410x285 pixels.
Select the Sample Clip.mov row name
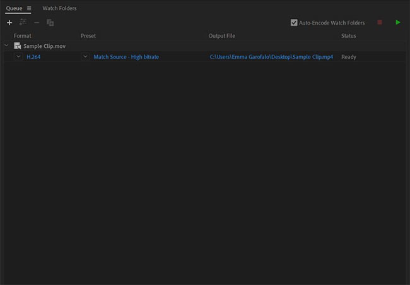[x=44, y=46]
